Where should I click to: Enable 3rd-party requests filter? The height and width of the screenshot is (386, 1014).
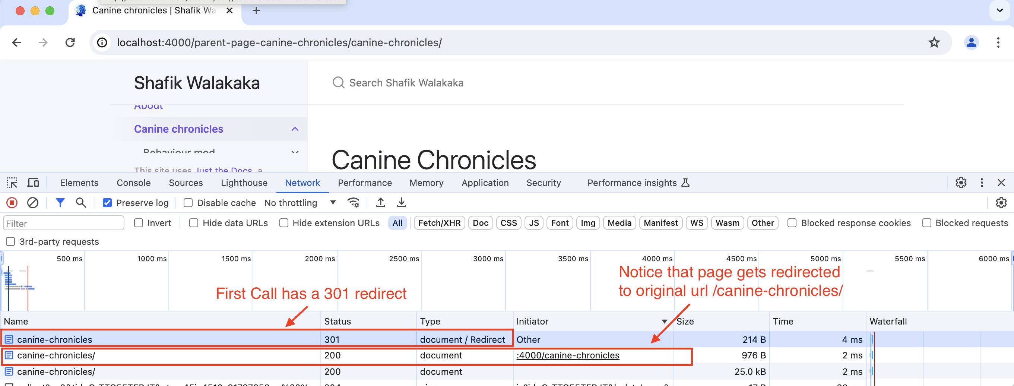click(11, 241)
